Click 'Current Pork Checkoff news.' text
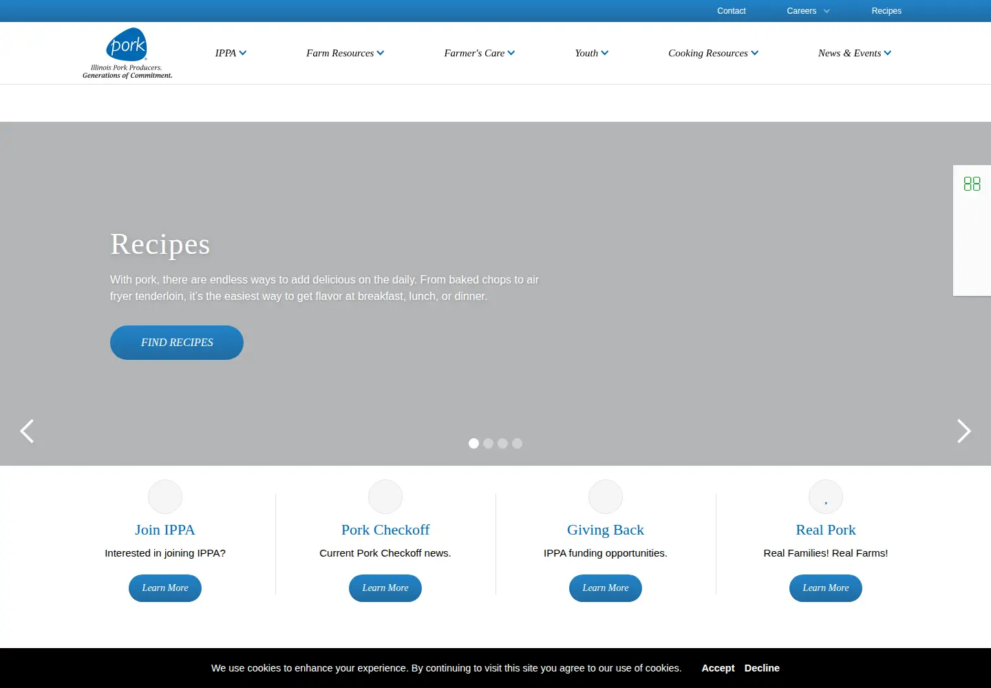The height and width of the screenshot is (688, 991). (x=385, y=553)
